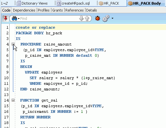166x128 pixels.
Task: Find next match with down arrow
Action: pyautogui.click(x=82, y=18)
